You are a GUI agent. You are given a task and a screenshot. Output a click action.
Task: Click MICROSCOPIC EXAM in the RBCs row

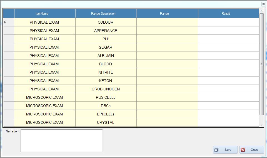(x=44, y=106)
